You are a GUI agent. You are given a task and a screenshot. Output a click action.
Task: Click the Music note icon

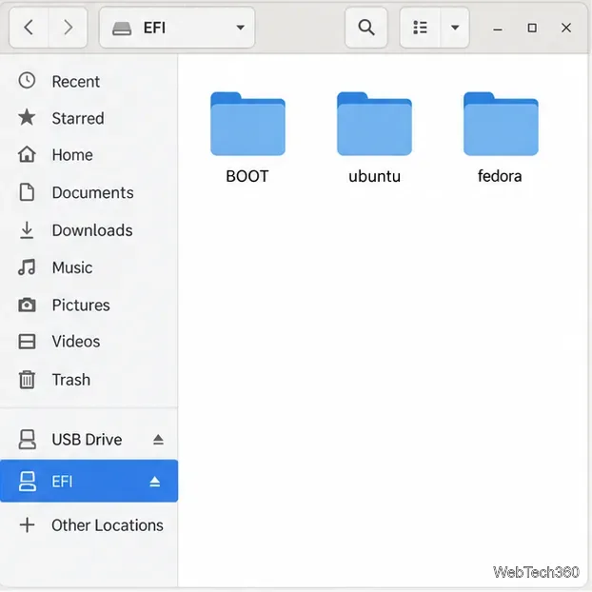click(27, 266)
